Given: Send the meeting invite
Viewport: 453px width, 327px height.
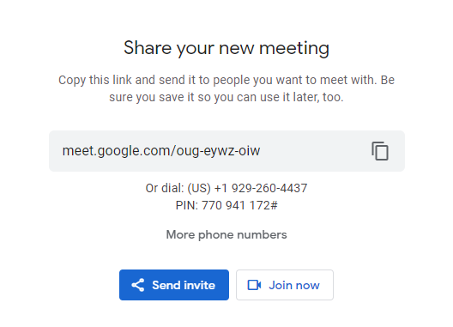Looking at the screenshot, I should (x=174, y=285).
